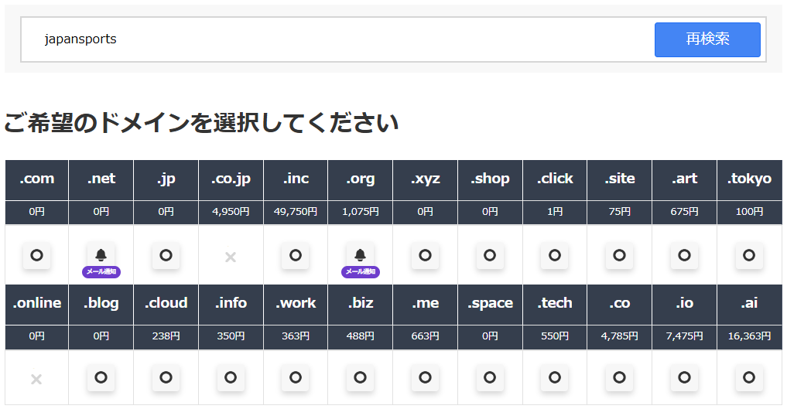787x409 pixels.
Task: Click the .click column header
Action: [x=554, y=179]
